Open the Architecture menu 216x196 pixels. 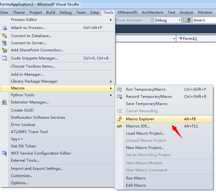click(152, 12)
